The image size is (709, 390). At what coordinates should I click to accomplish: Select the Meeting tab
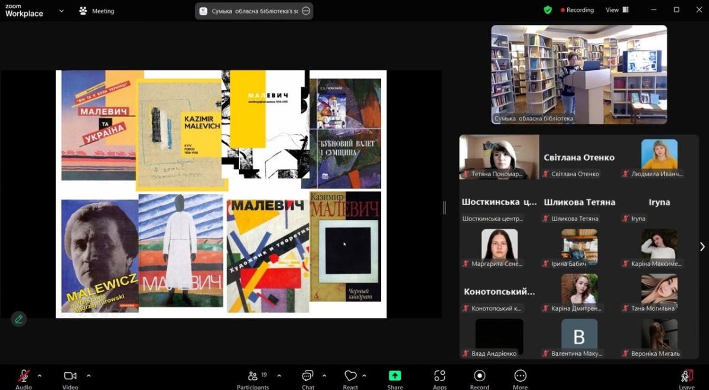coord(97,11)
